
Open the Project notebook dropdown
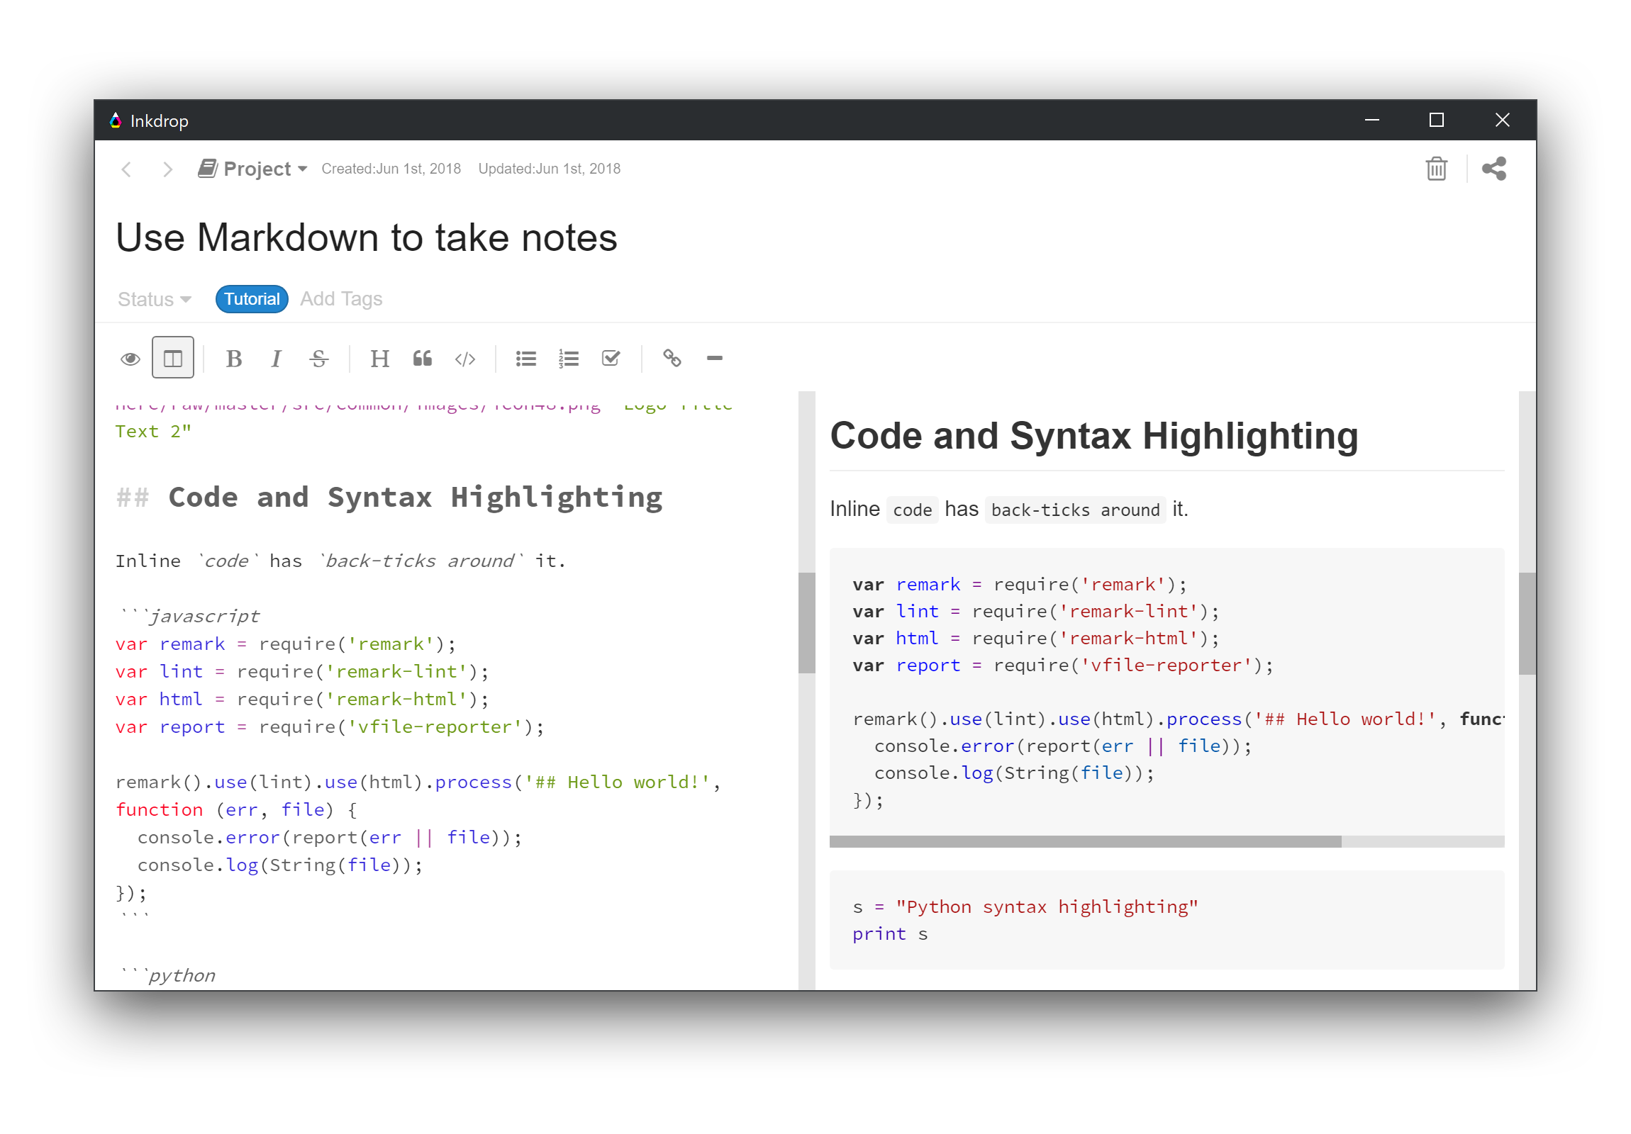(x=253, y=169)
